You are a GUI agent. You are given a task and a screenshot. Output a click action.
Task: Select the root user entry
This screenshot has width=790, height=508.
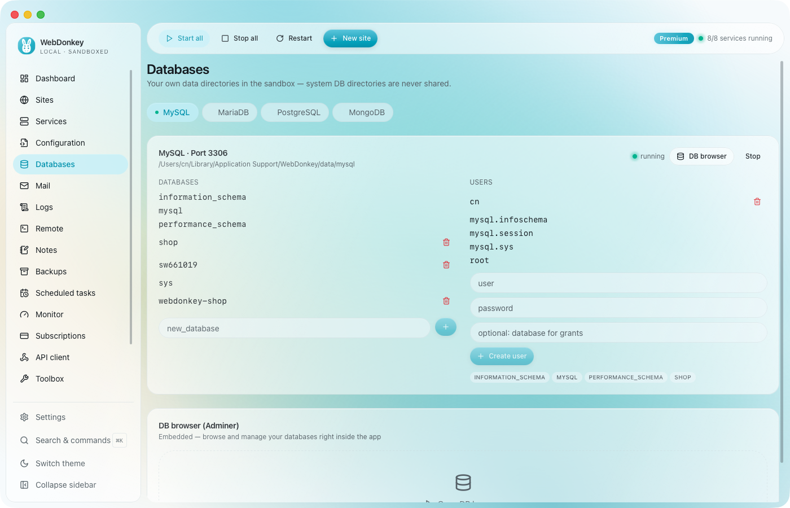tap(480, 260)
